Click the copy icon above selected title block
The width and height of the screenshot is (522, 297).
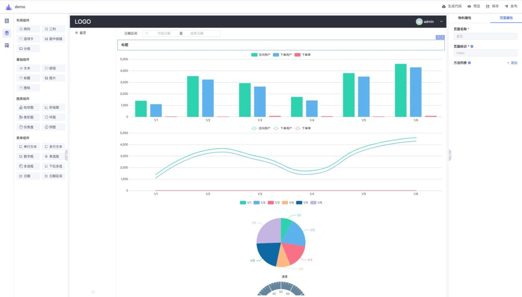coord(438,37)
